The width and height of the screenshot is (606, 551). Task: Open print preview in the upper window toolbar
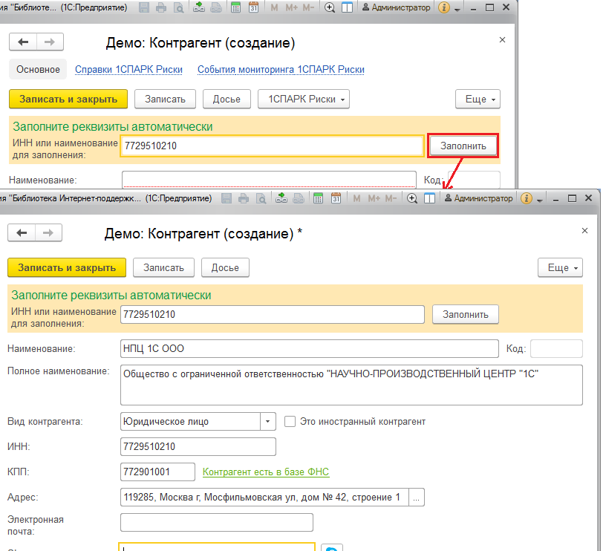point(178,7)
